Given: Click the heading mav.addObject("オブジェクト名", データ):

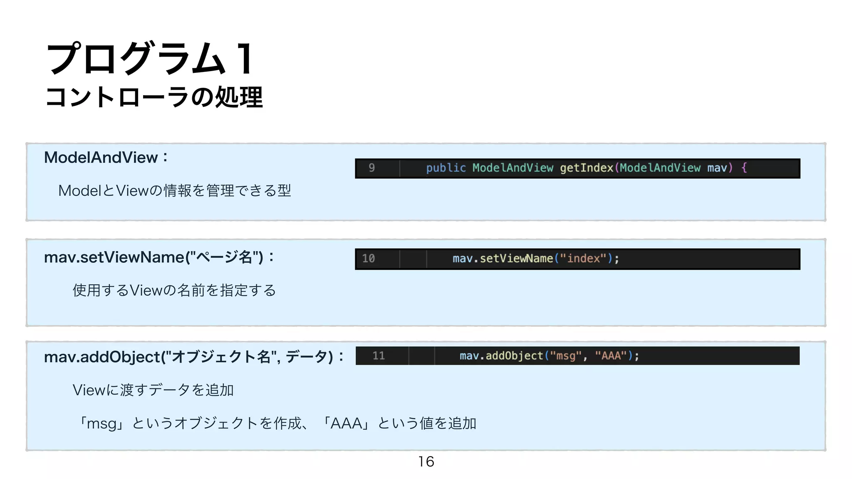Looking at the screenshot, I should point(194,357).
